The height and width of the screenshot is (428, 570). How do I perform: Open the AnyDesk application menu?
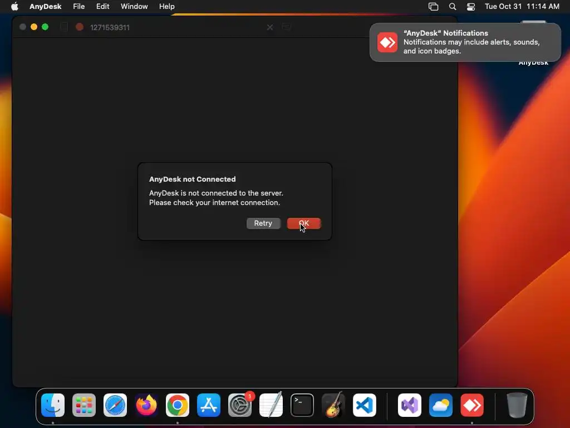click(46, 7)
